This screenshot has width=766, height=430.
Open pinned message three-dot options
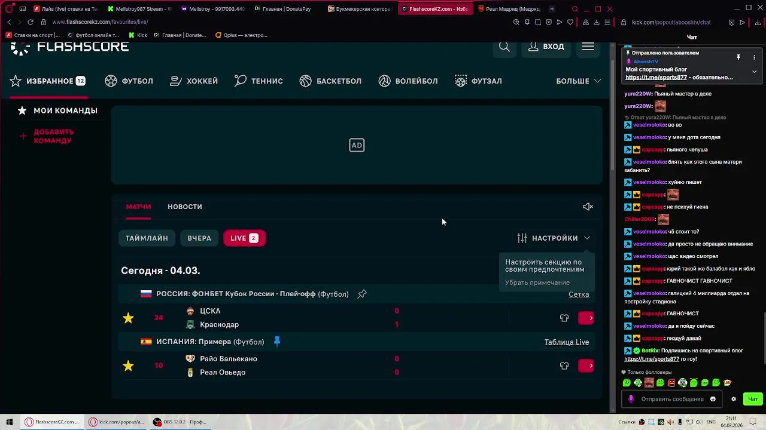click(x=754, y=57)
